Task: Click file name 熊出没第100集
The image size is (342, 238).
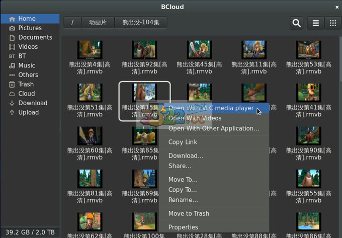Action: point(144,235)
